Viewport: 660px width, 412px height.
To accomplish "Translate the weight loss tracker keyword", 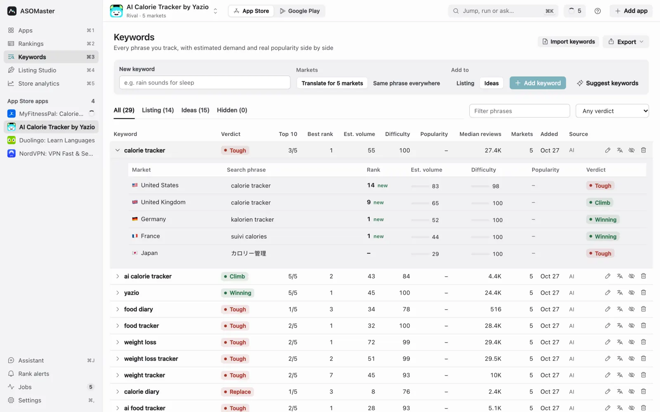I will (x=620, y=358).
